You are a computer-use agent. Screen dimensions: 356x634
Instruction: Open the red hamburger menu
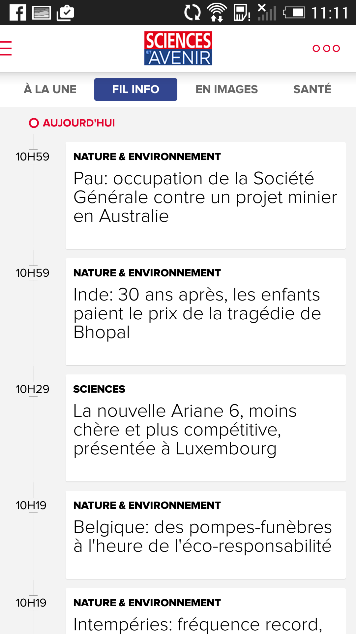[x=6, y=48]
